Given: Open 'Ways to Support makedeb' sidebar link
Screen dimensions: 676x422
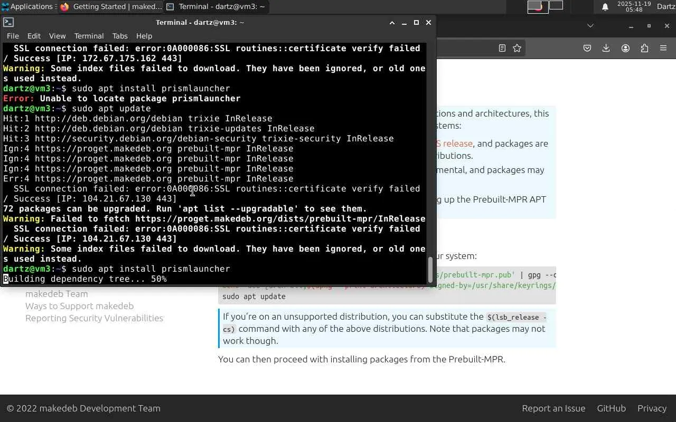Looking at the screenshot, I should click(79, 306).
